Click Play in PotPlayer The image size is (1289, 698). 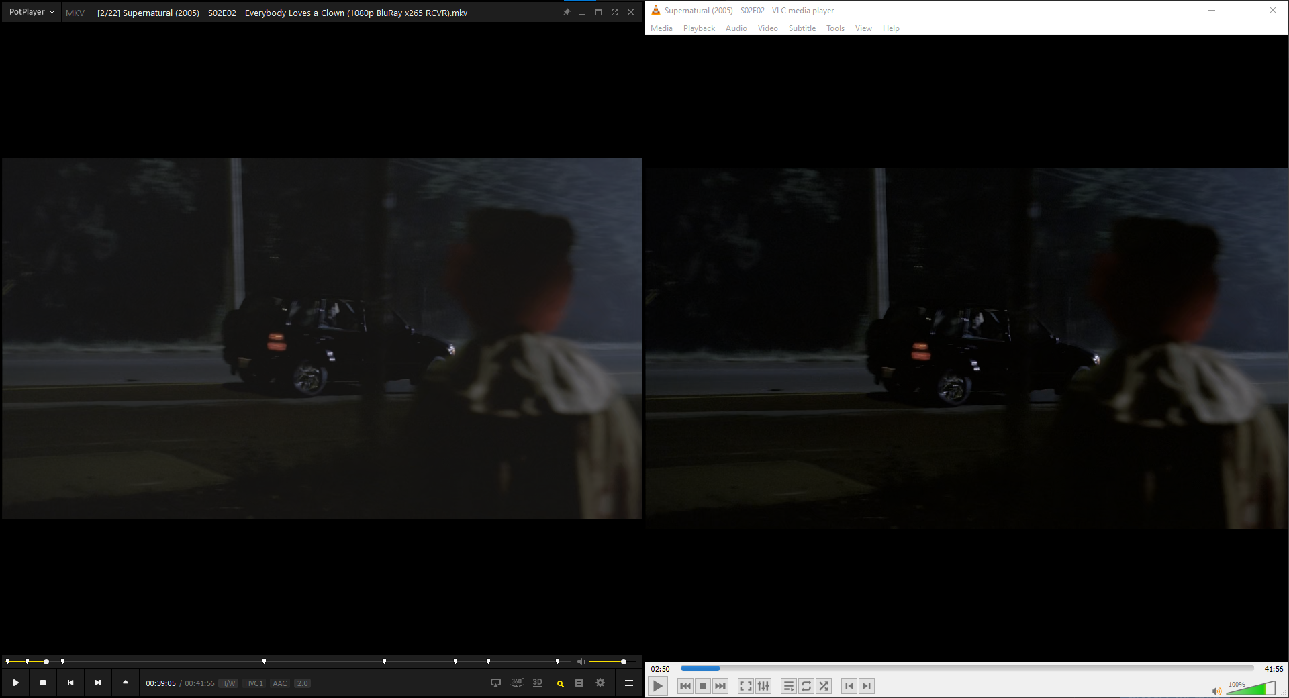point(15,683)
